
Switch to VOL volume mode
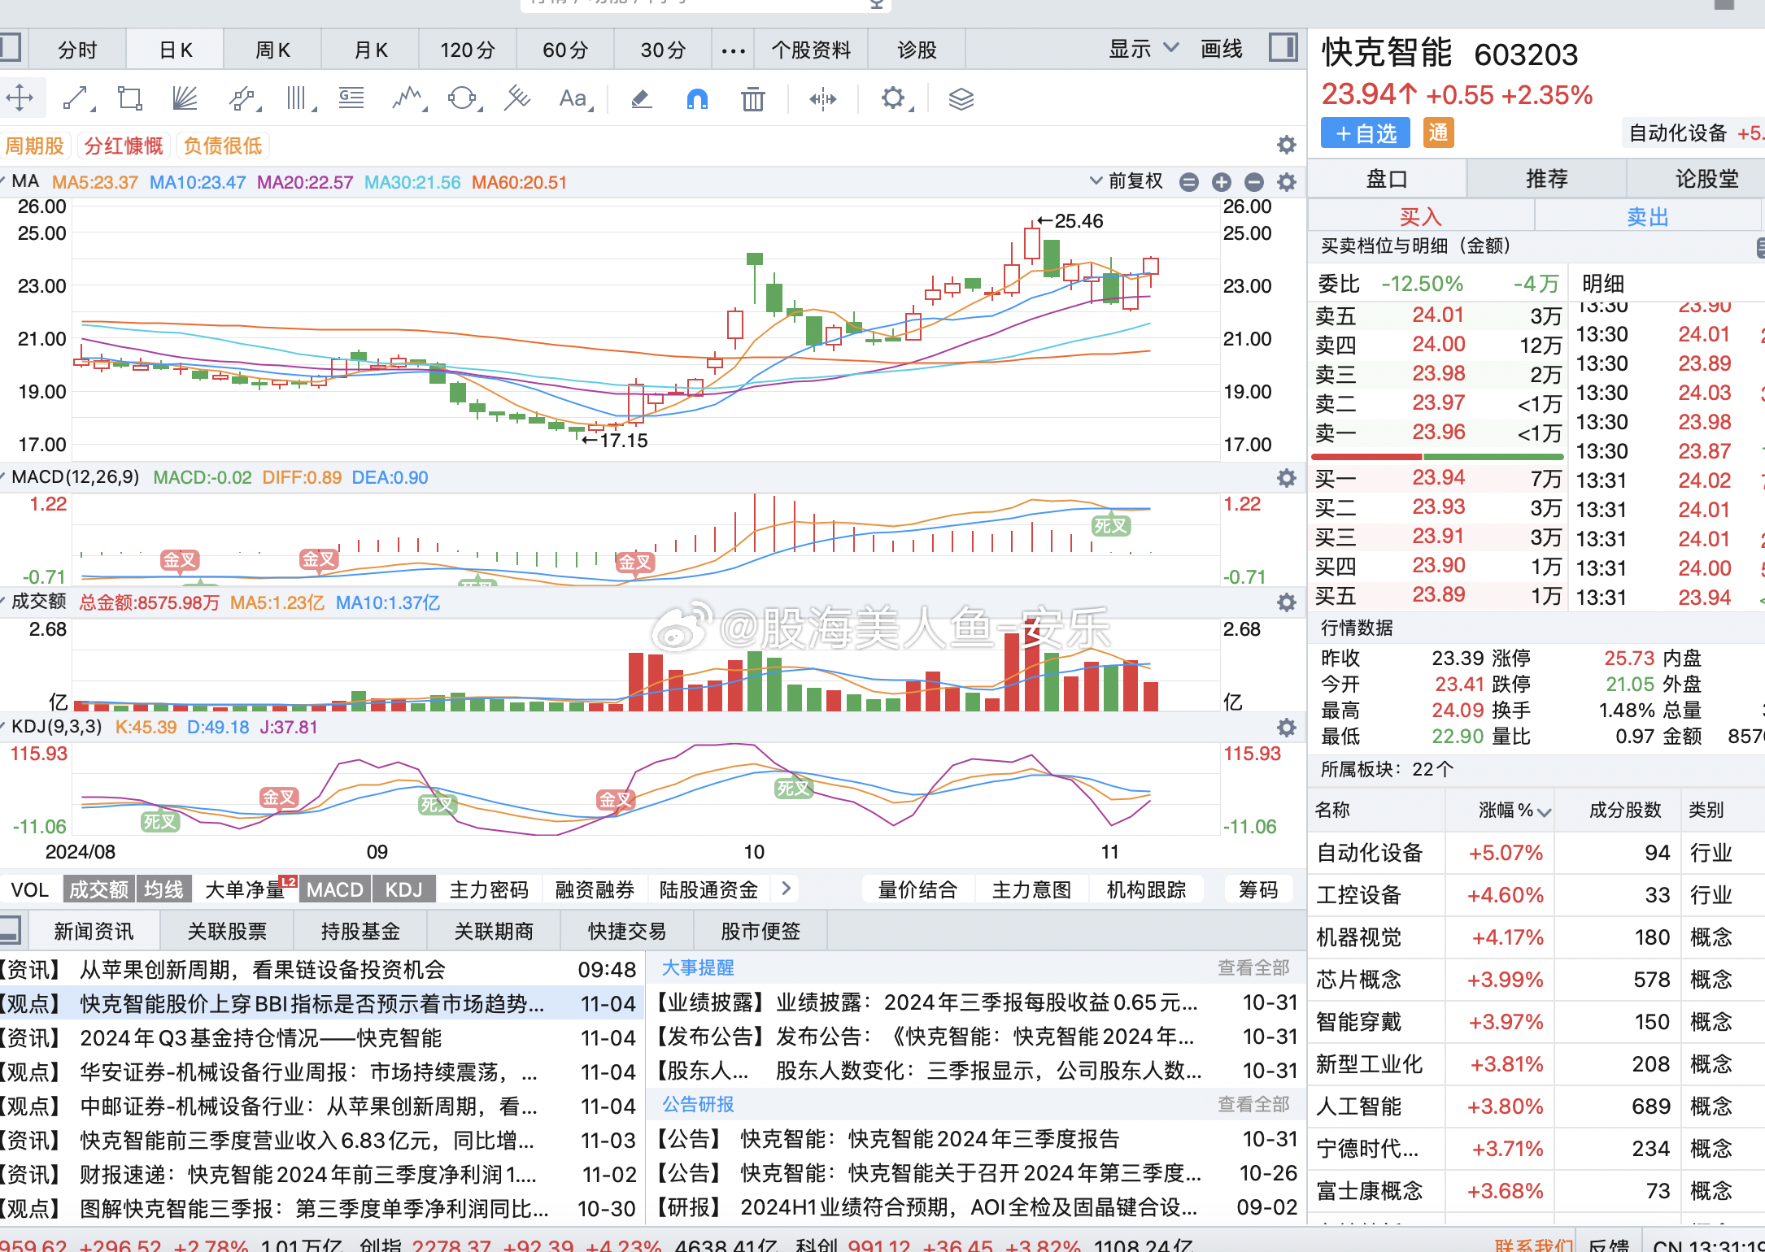click(31, 889)
